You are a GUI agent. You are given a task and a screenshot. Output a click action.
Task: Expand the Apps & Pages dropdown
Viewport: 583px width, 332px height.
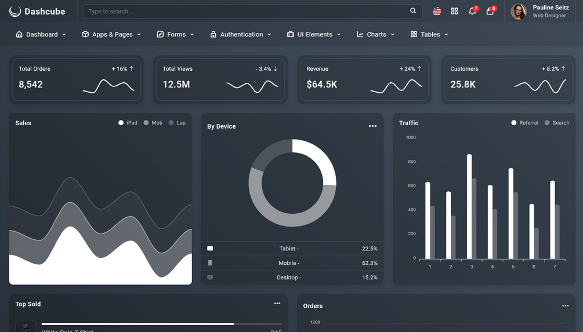click(111, 34)
